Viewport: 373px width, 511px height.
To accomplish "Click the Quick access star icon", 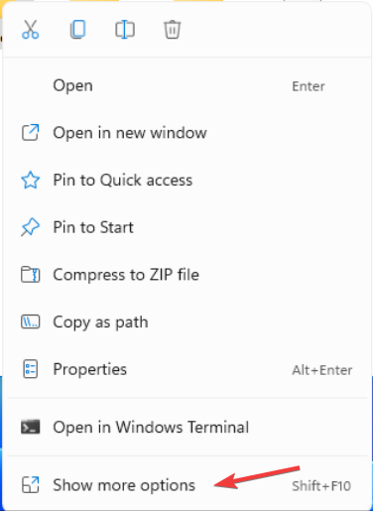I will pos(31,180).
